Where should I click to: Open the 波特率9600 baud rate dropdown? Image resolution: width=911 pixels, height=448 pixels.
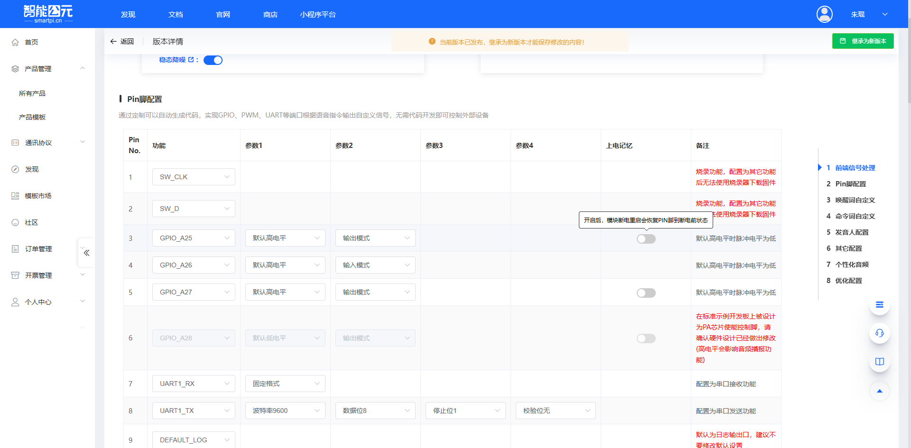pos(285,411)
